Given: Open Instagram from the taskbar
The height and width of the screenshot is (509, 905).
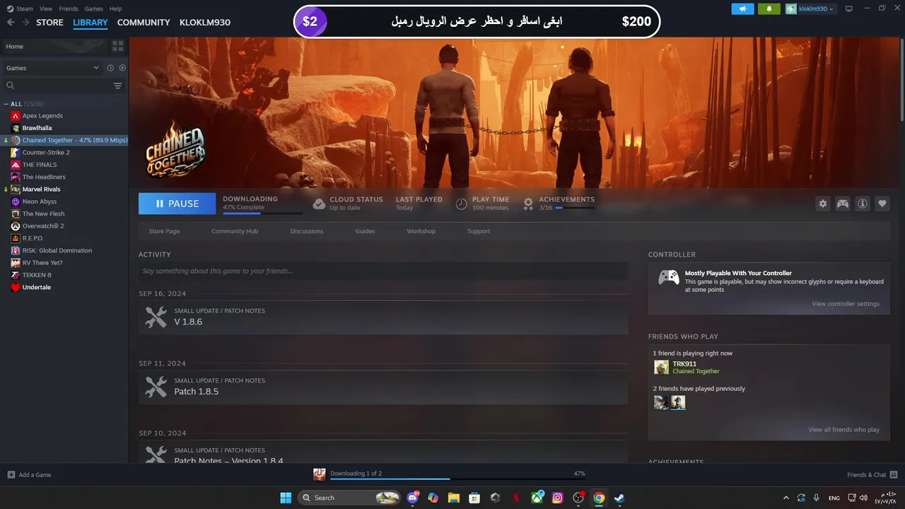Looking at the screenshot, I should pyautogui.click(x=558, y=498).
